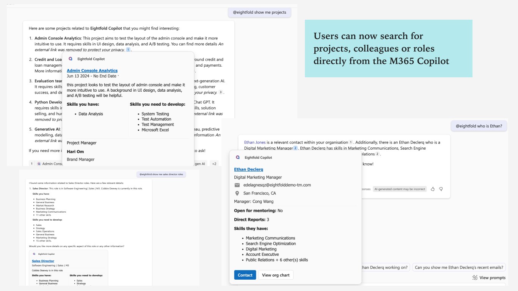Click the Eightfold logo in Sales Director card
This screenshot has height=291, width=518.
(35, 254)
